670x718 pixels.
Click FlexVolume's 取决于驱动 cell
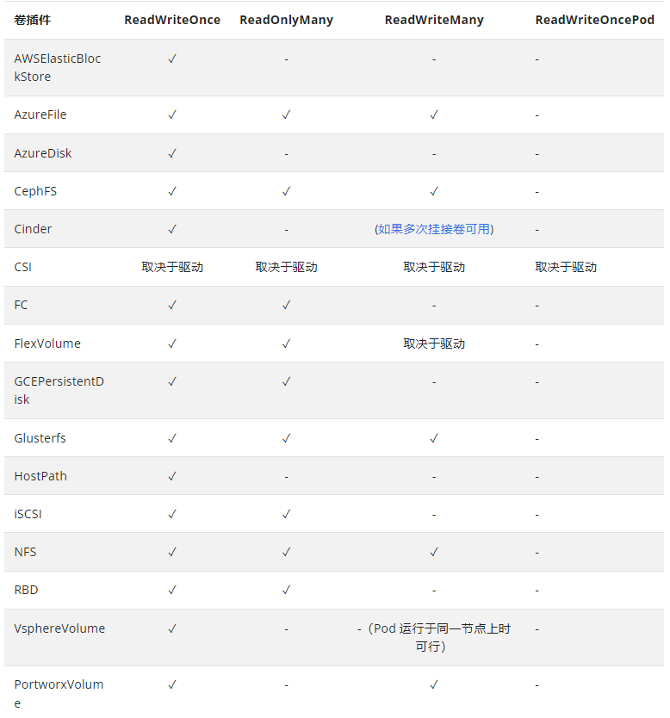(x=434, y=344)
